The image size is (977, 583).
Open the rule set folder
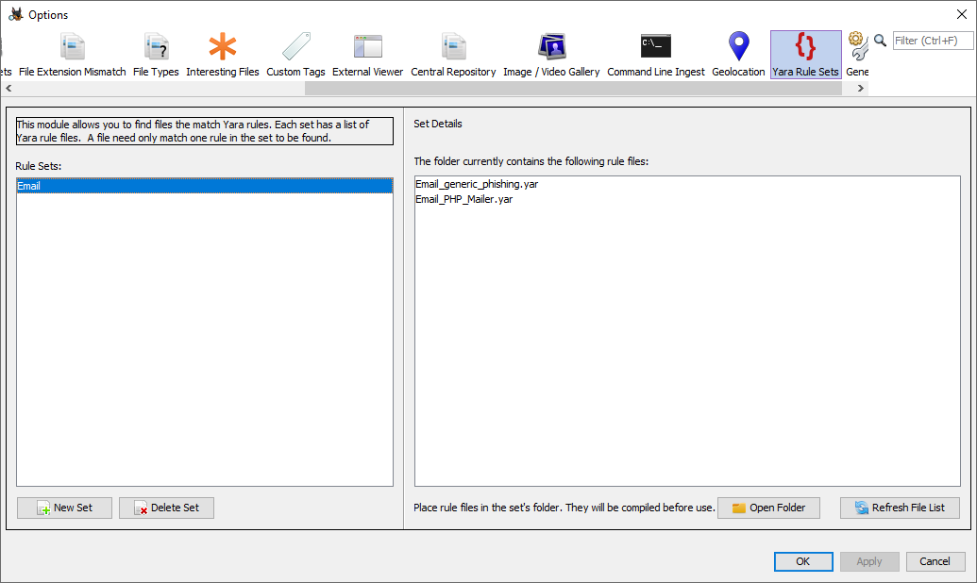(x=768, y=508)
